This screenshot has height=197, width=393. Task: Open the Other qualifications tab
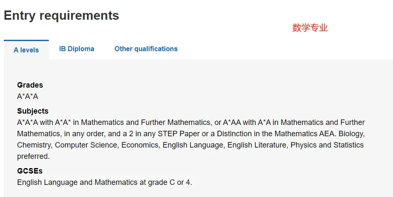(146, 49)
